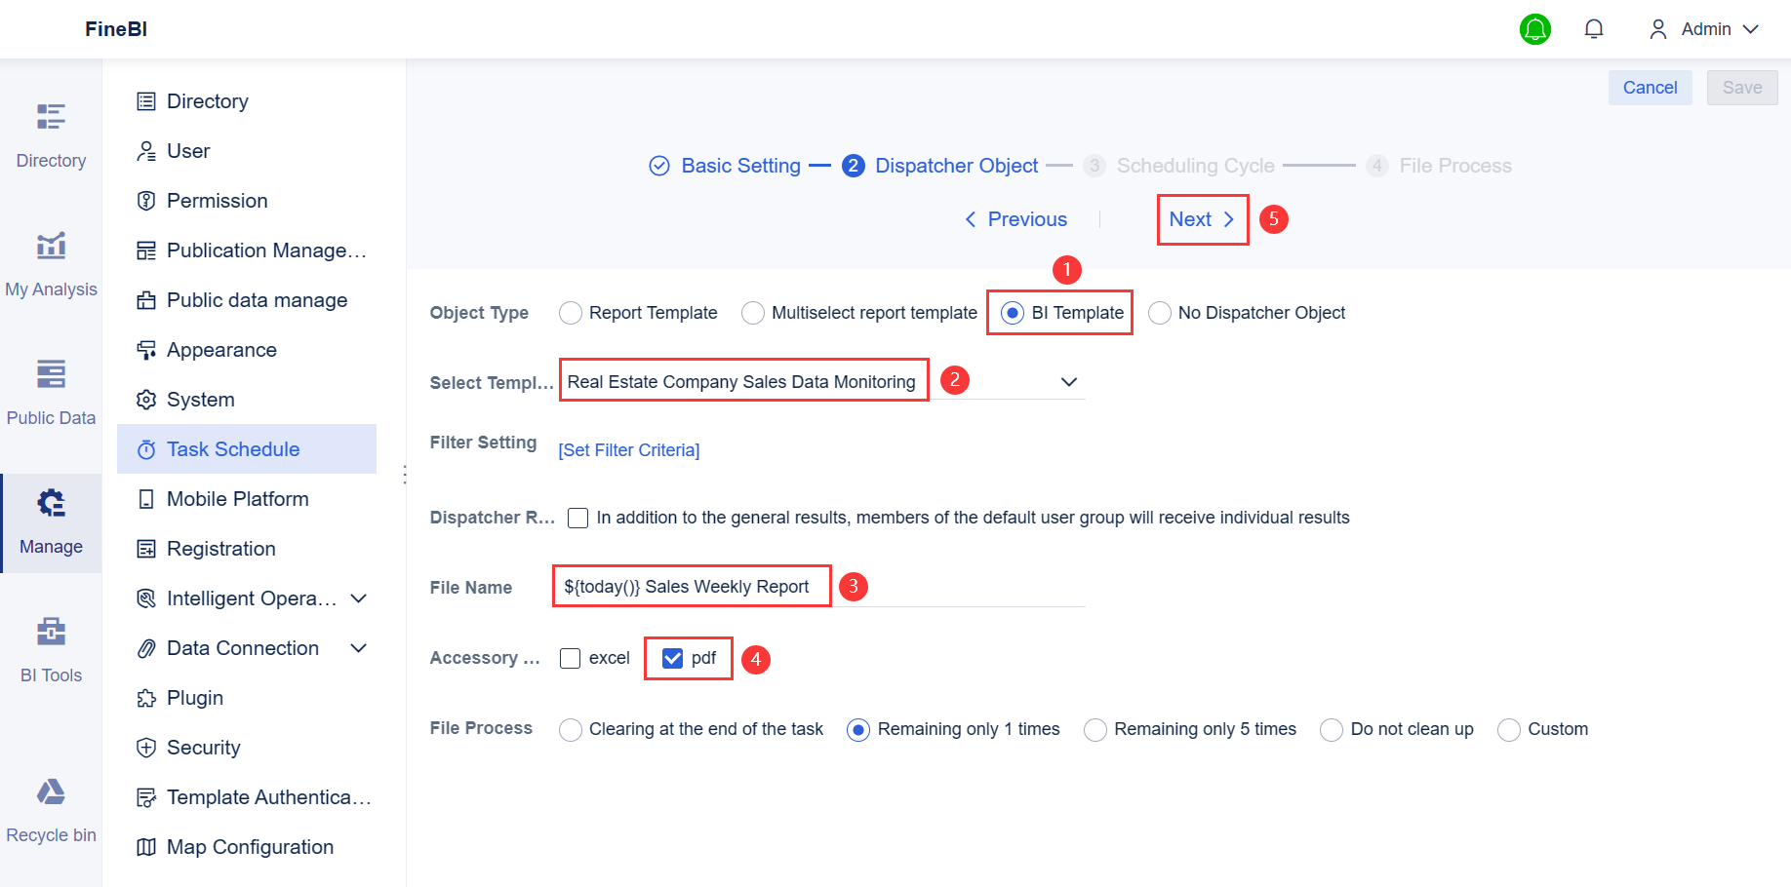Viewport: 1791px width, 887px height.
Task: Click the Next button
Action: click(x=1201, y=219)
